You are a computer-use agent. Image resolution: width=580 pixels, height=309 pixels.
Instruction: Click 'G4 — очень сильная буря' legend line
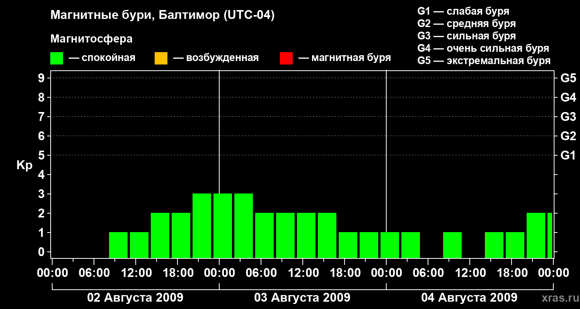[x=483, y=48]
